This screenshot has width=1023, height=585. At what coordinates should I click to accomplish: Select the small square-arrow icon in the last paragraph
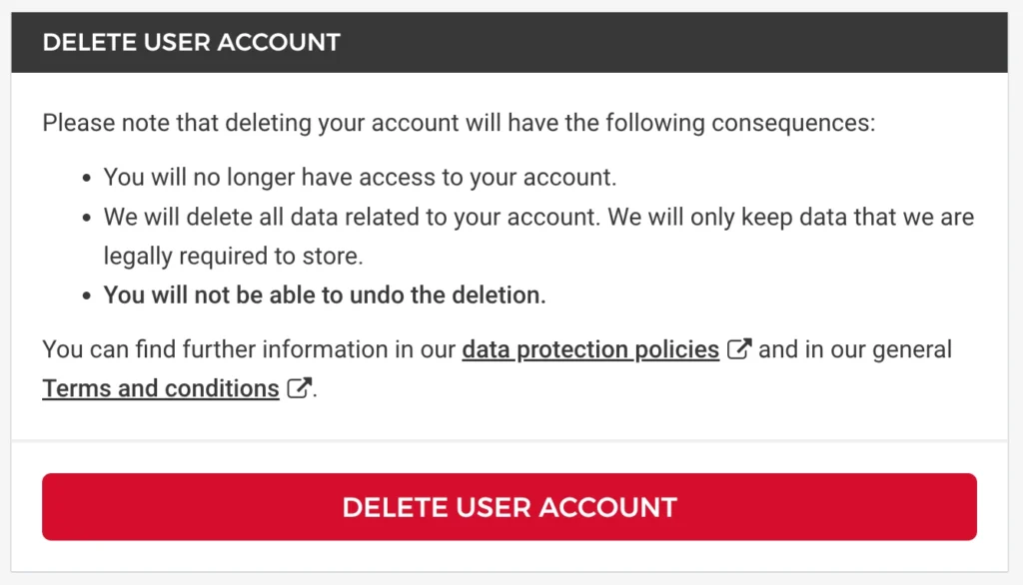coord(299,387)
